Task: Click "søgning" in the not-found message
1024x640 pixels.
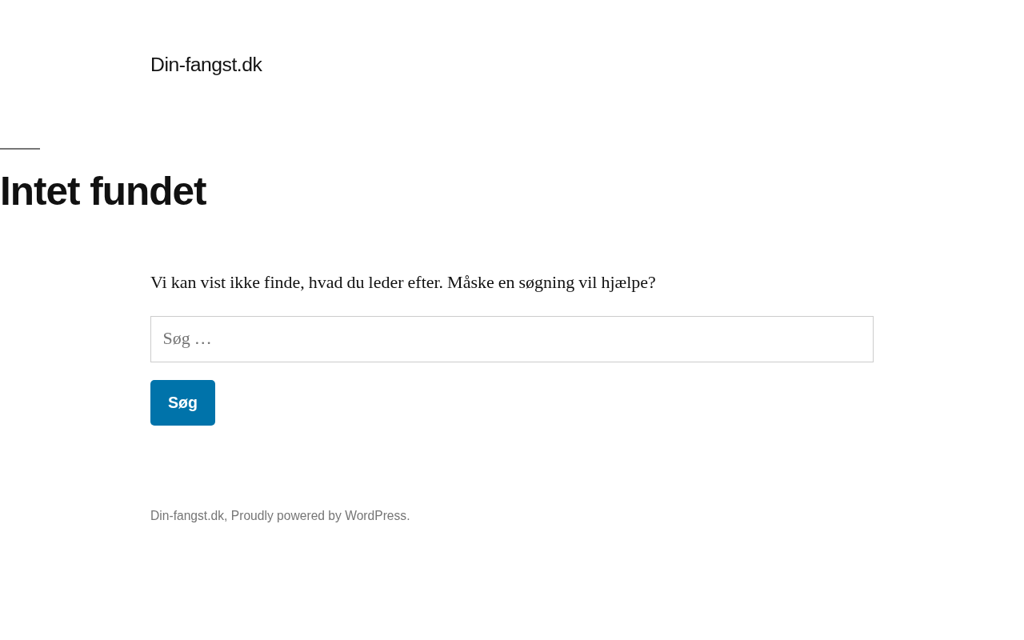Action: (547, 282)
